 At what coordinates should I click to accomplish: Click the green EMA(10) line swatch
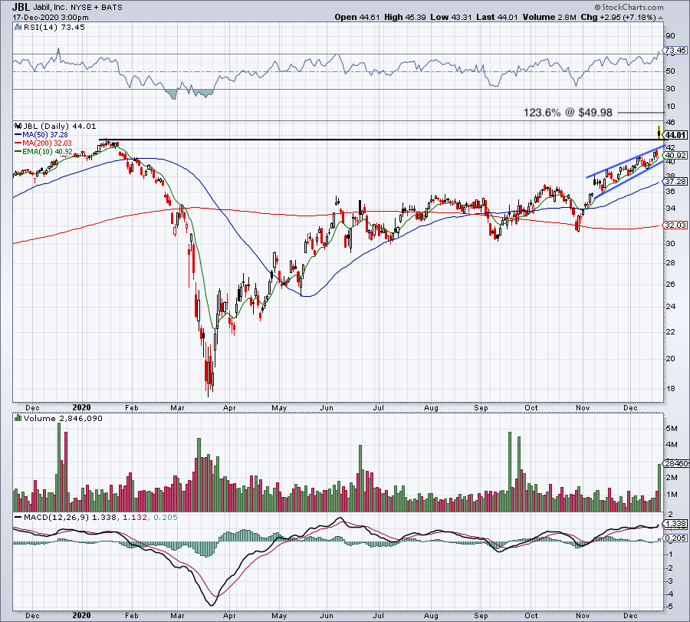18,151
